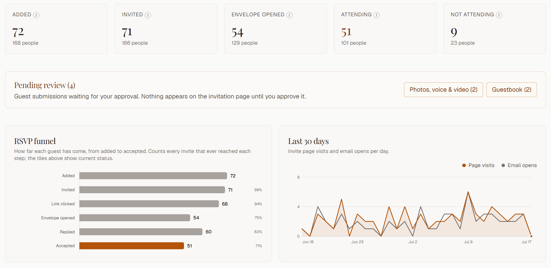The image size is (551, 268).
Task: Click the 'Accepted' funnel label
Action: pos(65,246)
